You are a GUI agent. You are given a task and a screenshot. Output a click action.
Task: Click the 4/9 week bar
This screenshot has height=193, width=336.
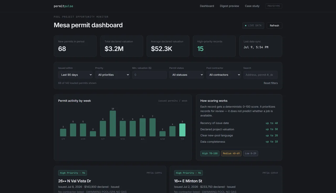point(63,133)
